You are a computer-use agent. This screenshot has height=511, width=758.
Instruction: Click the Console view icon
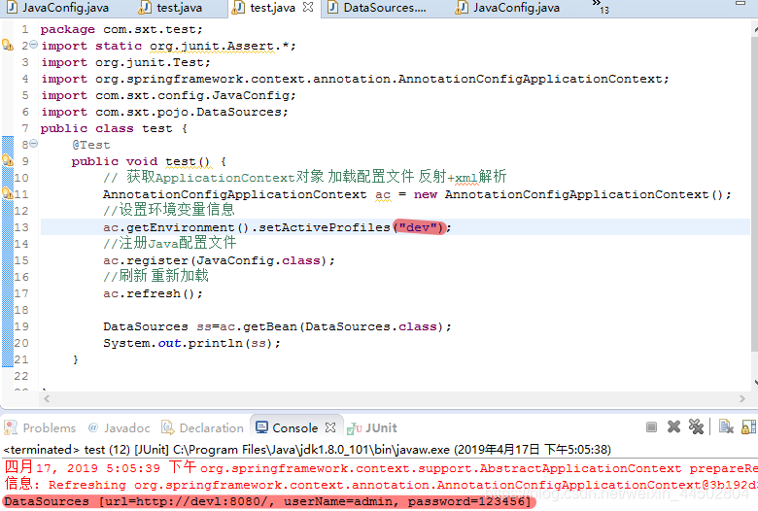(x=261, y=427)
